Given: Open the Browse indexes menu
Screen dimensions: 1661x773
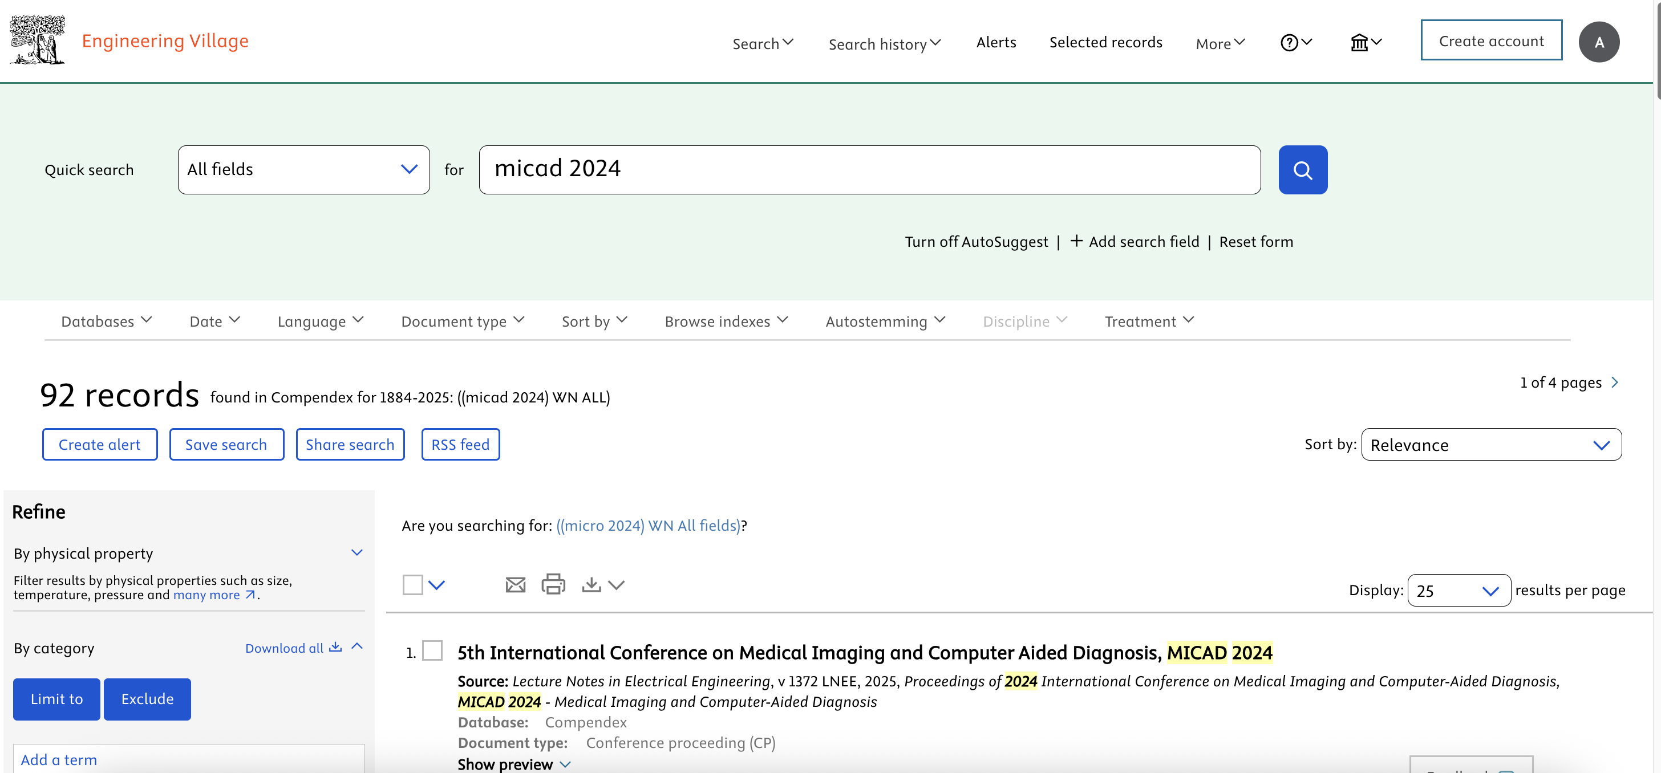Looking at the screenshot, I should click(726, 321).
